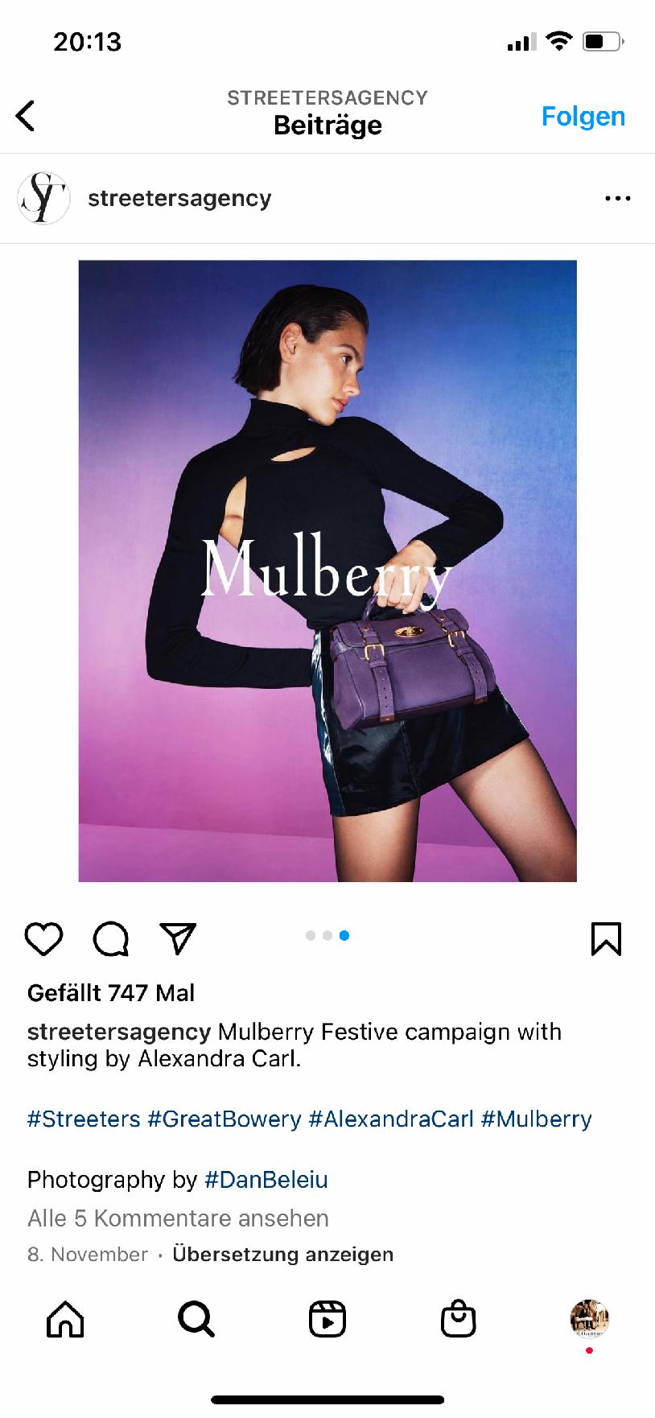Share the post via the paper plane icon

(178, 938)
